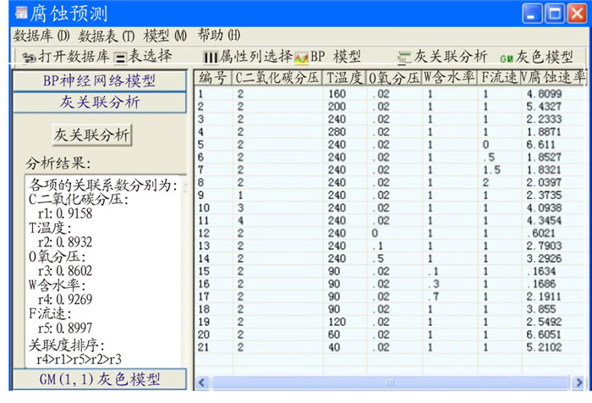This screenshot has height=403, width=592.
Task: Run the 灰关联分析 button
Action: (91, 135)
